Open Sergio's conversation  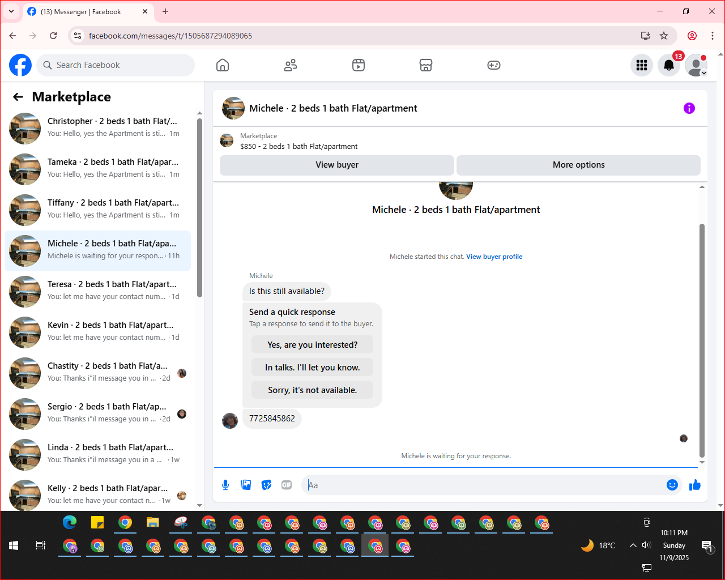[97, 414]
